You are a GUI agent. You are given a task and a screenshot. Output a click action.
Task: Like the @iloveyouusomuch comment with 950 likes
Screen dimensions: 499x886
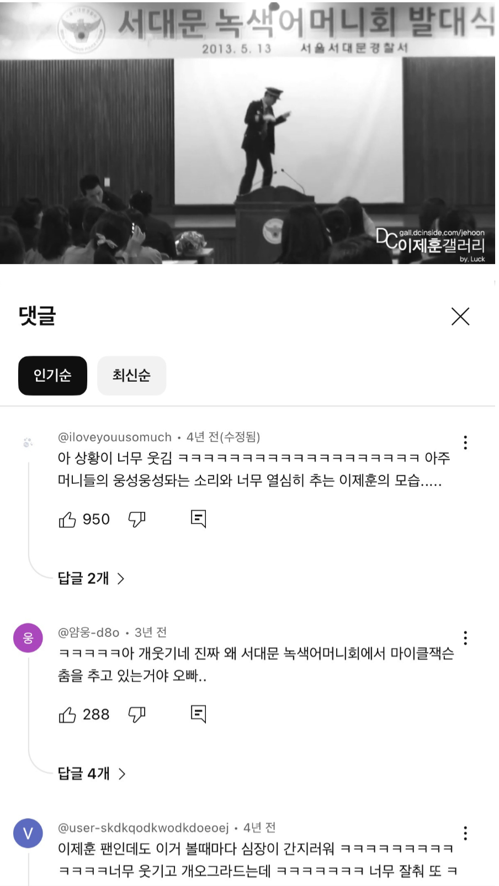67,519
